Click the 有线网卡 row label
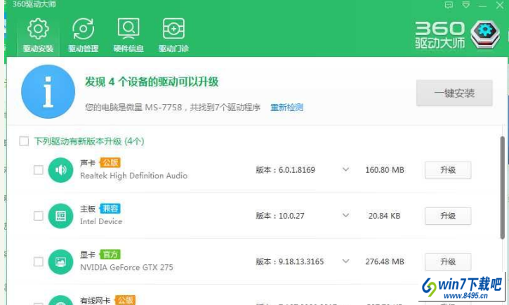This screenshot has width=509, height=305. [x=95, y=301]
